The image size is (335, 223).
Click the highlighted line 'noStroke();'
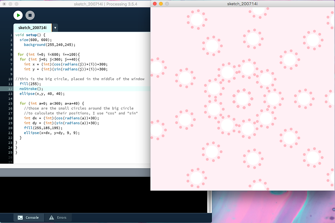(31, 89)
